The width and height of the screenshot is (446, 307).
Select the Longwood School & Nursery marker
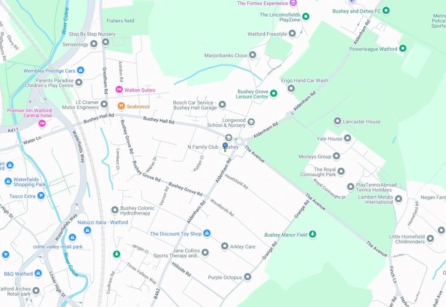click(x=251, y=122)
